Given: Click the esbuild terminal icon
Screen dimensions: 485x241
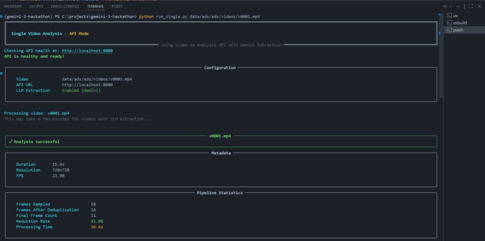Looking at the screenshot, I should (x=449, y=23).
